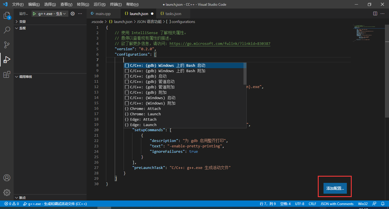Open launch.json via debug gear icon

[73, 14]
